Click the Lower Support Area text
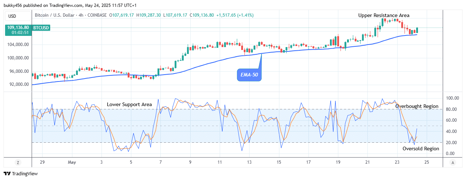 [x=129, y=104]
